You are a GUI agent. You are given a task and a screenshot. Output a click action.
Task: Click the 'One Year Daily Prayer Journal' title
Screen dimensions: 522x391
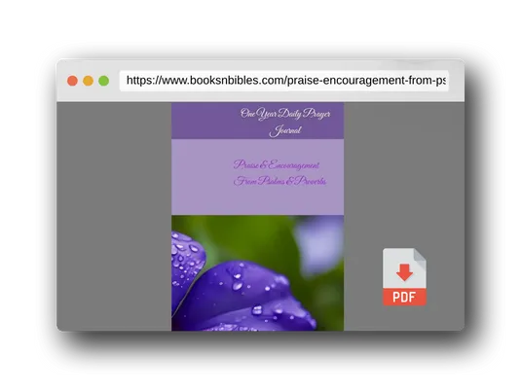coord(285,122)
